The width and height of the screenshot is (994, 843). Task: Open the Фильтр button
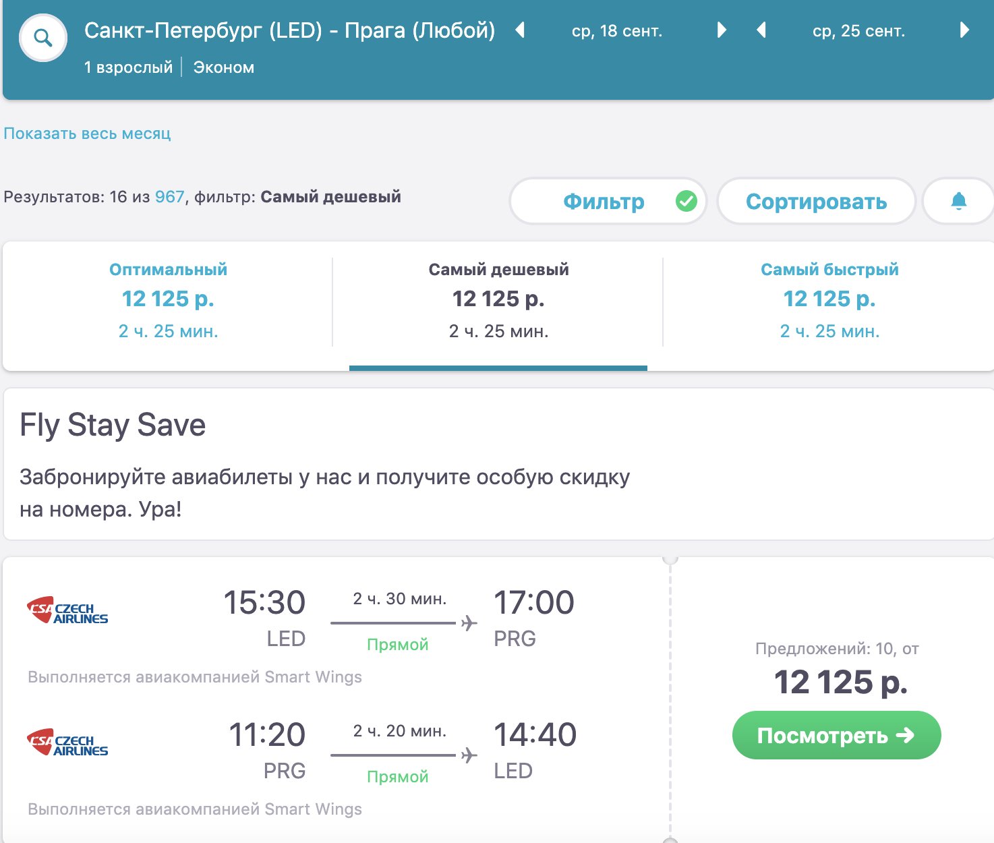(x=608, y=201)
